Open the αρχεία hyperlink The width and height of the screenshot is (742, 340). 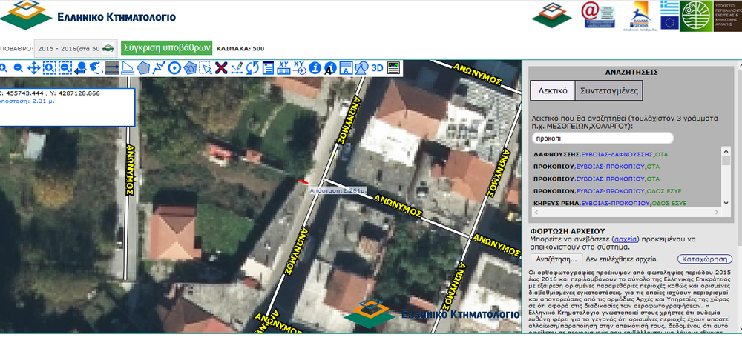[625, 240]
